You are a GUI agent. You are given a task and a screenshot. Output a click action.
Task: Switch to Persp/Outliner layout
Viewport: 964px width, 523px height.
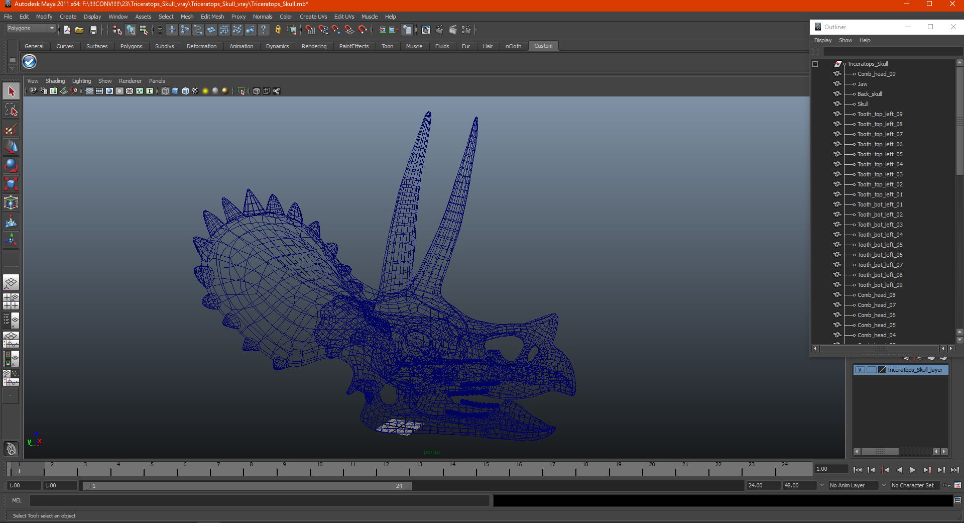(x=11, y=320)
